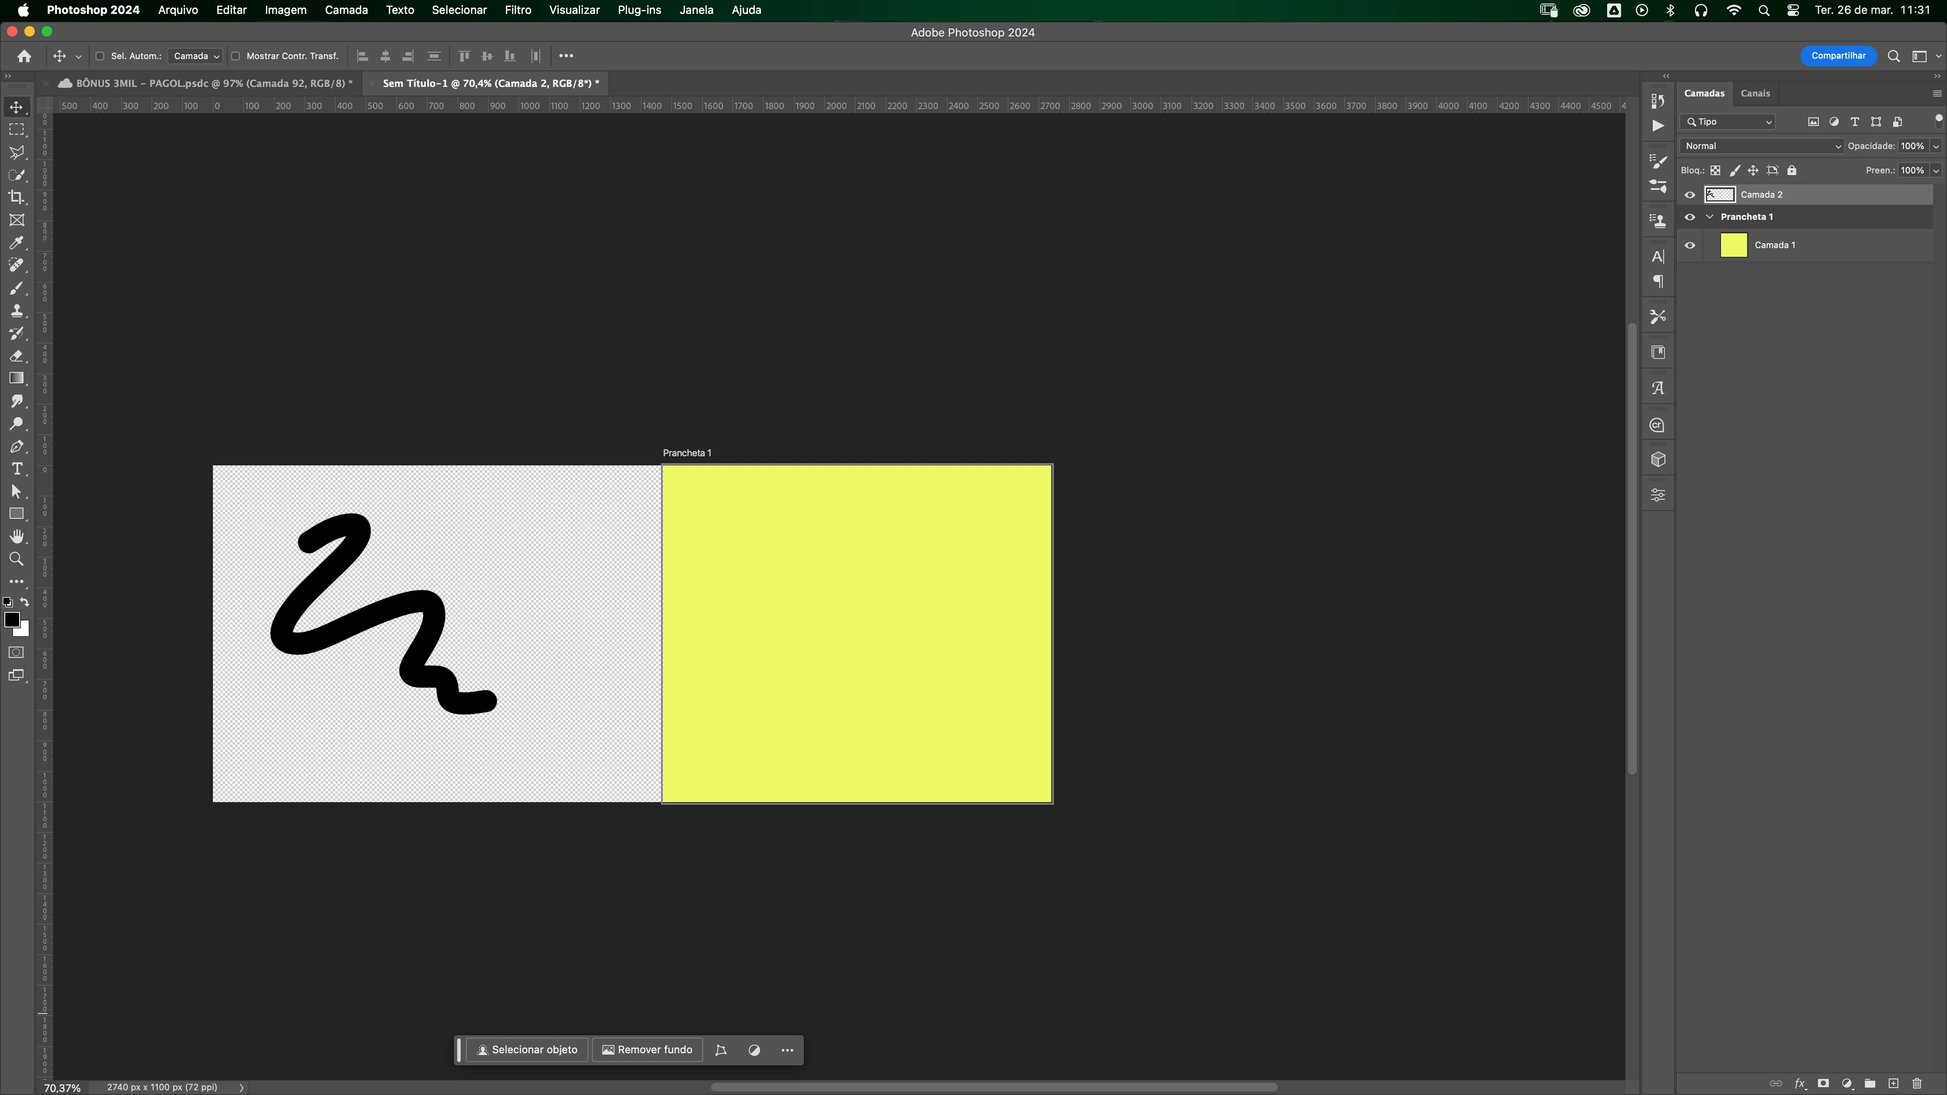Create new layer with plus icon
The image size is (1947, 1095).
click(x=1894, y=1084)
